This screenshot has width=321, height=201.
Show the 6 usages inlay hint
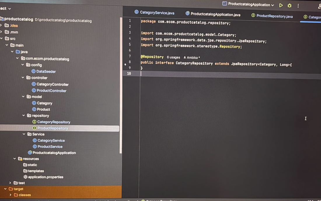pos(173,57)
